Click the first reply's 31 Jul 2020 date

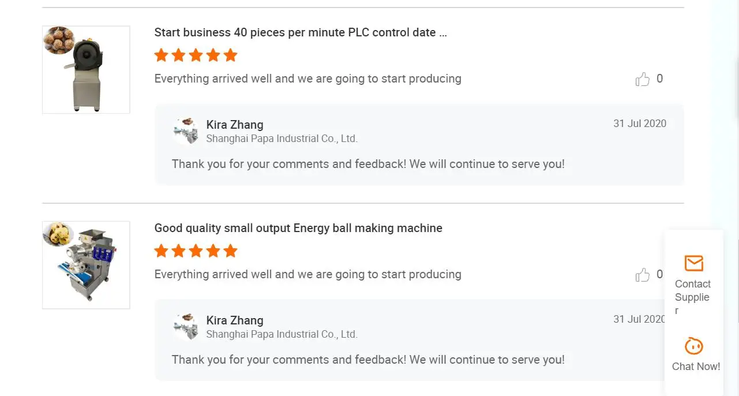639,124
